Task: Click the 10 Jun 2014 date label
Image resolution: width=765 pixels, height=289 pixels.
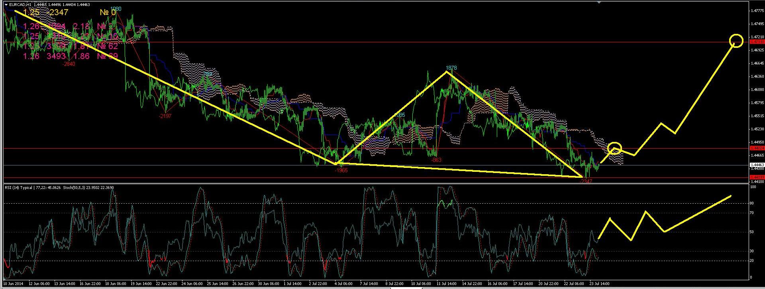Action: [x=14, y=284]
